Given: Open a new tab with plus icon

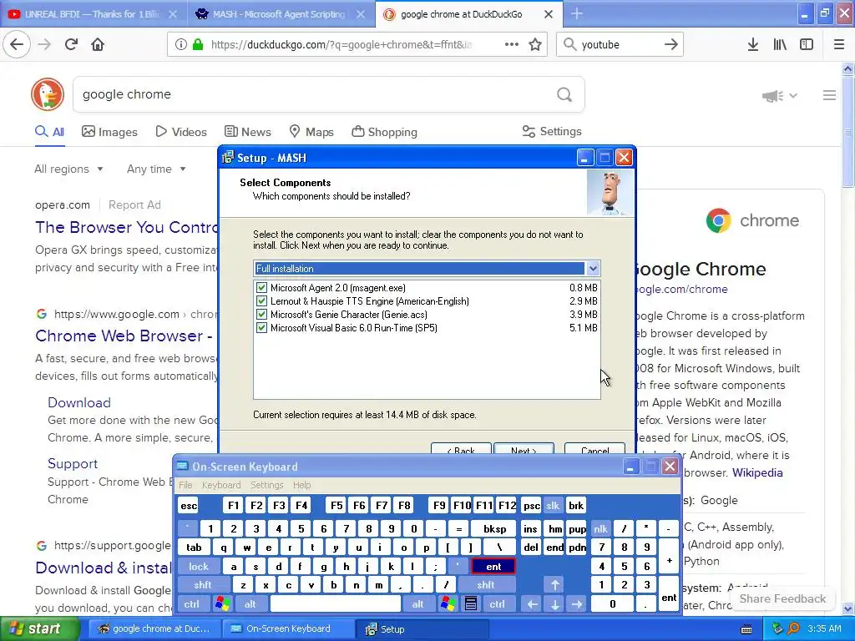Looking at the screenshot, I should coord(577,13).
